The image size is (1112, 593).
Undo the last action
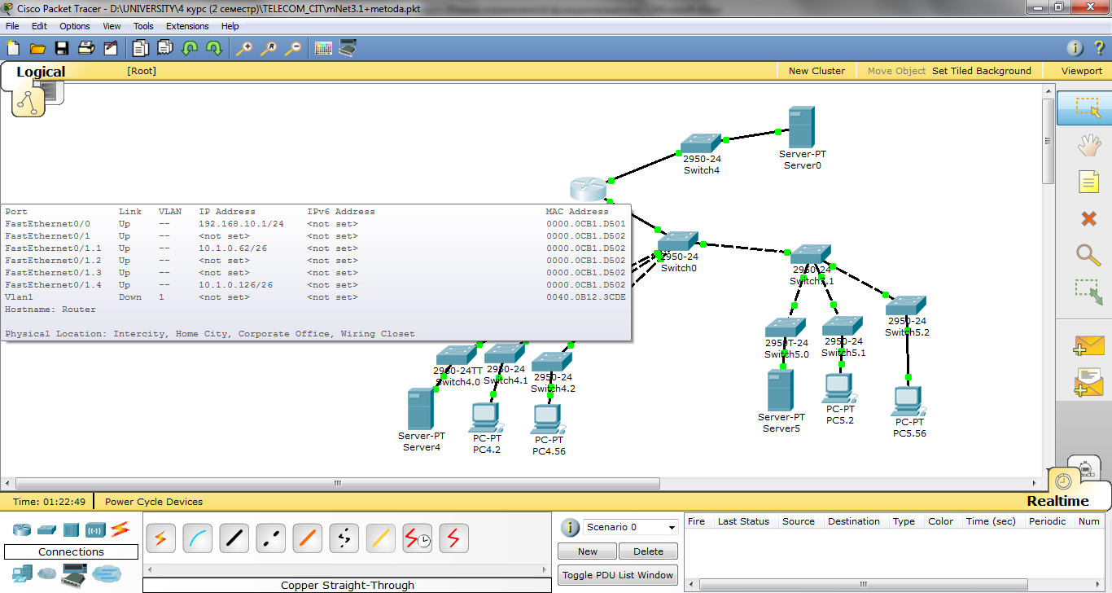190,48
